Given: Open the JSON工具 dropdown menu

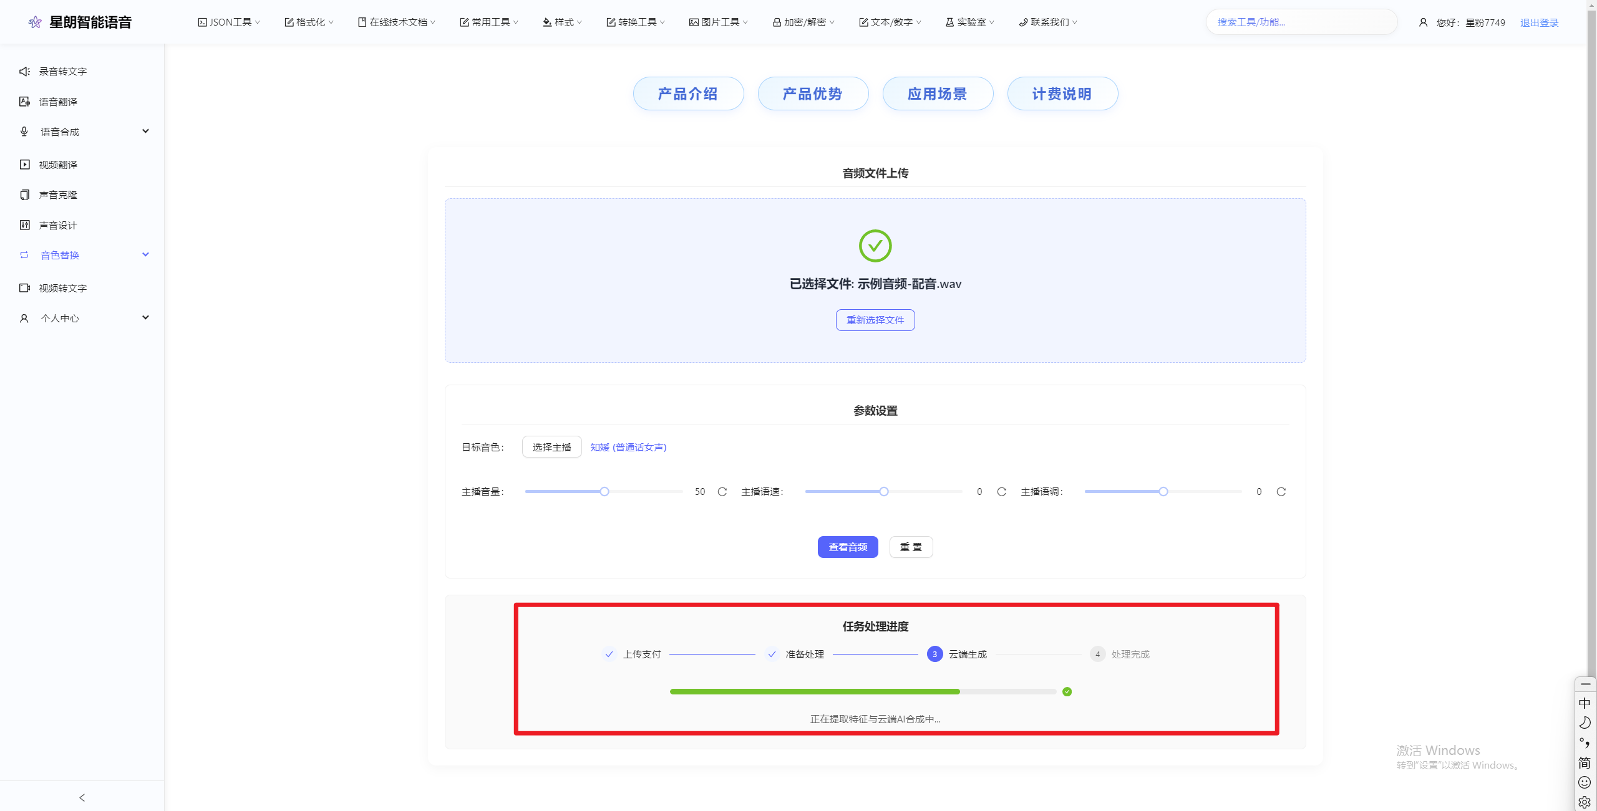Looking at the screenshot, I should coord(229,22).
